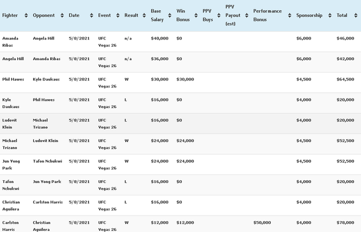Sort using PPV Buys arrow icon
This screenshot has width=361, height=232.
point(219,15)
